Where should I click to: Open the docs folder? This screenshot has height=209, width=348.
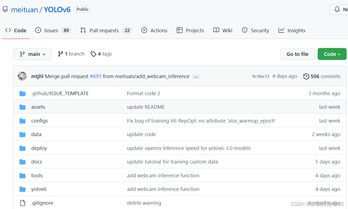click(37, 162)
